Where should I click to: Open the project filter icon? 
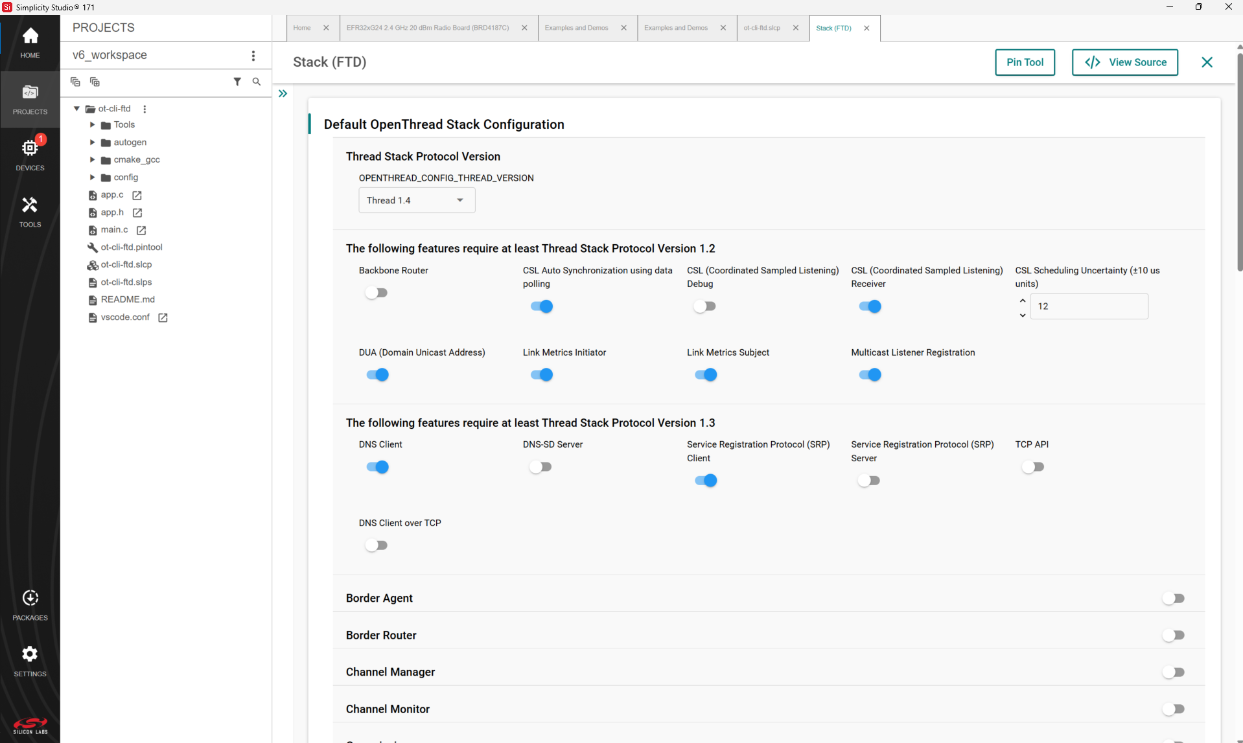pos(237,82)
